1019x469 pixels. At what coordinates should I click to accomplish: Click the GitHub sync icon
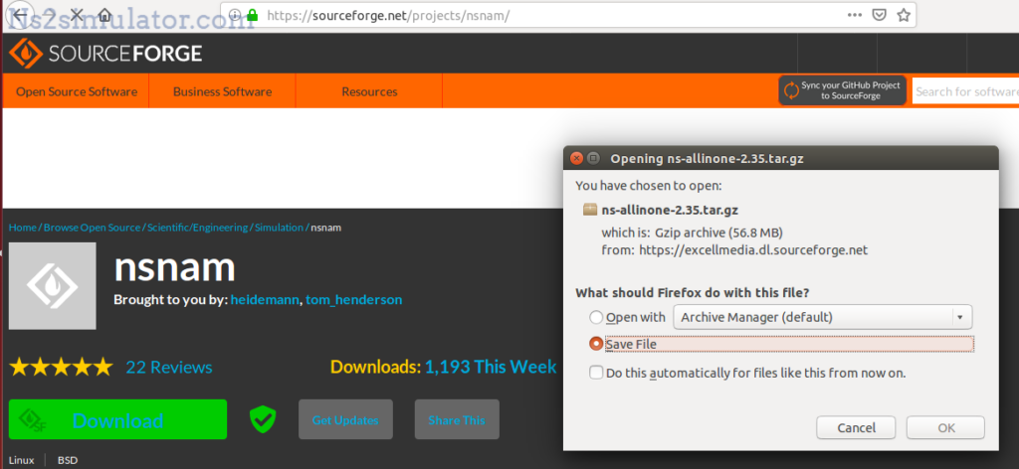pos(791,90)
